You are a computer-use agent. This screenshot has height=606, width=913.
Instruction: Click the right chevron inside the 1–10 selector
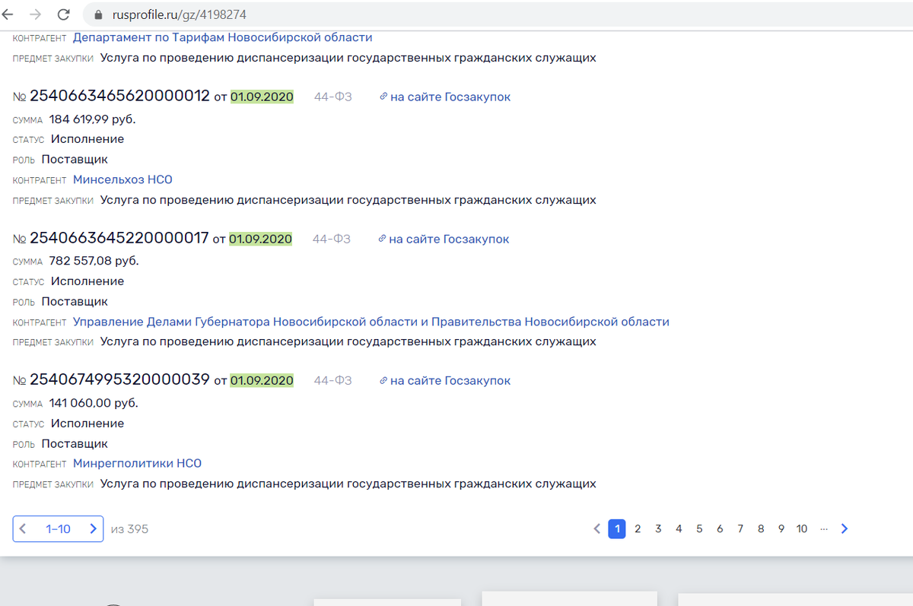93,528
